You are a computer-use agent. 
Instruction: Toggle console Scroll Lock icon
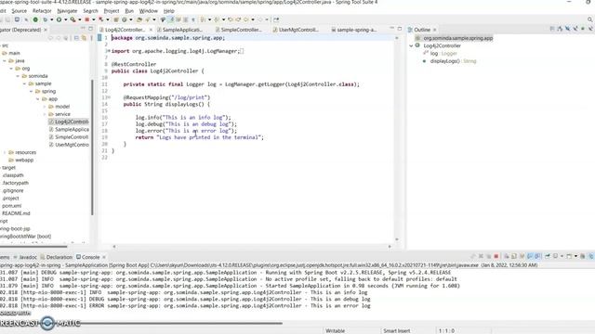coord(514,256)
